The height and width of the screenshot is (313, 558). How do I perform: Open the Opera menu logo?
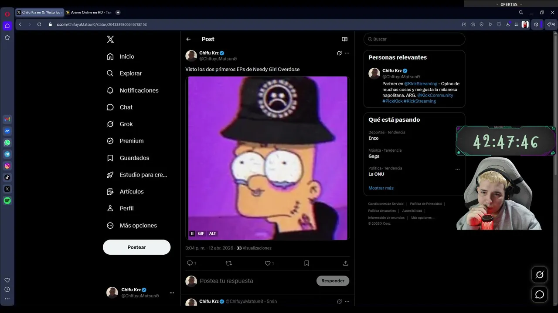pyautogui.click(x=7, y=14)
